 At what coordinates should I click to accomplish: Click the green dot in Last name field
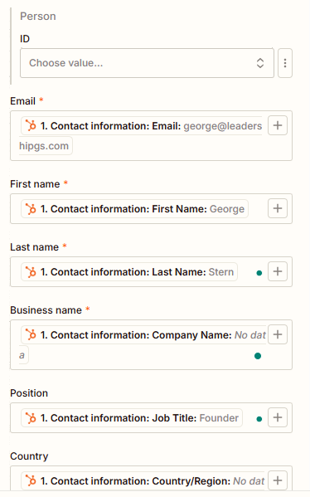[x=259, y=273]
